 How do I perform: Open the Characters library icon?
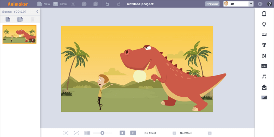[x=264, y=14]
